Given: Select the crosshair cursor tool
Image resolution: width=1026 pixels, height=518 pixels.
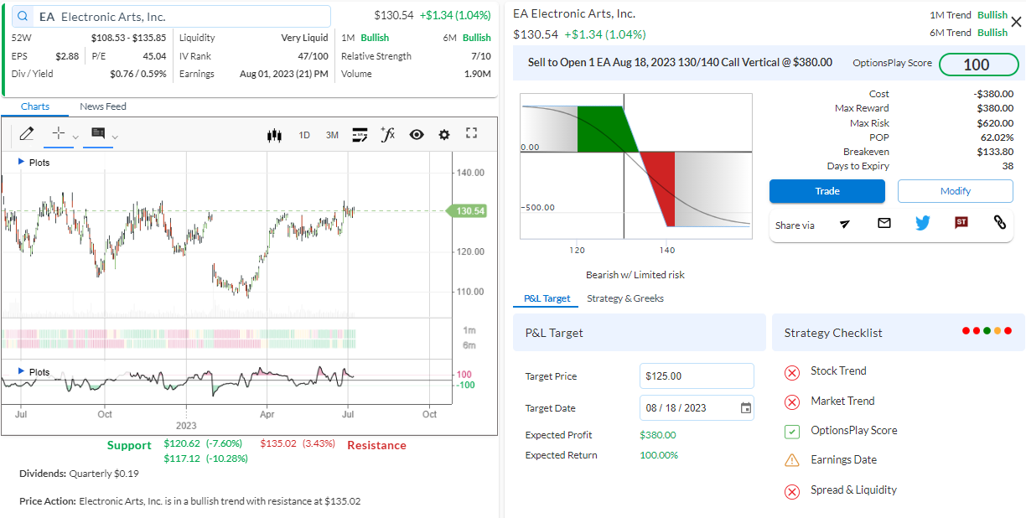Looking at the screenshot, I should pyautogui.click(x=58, y=133).
